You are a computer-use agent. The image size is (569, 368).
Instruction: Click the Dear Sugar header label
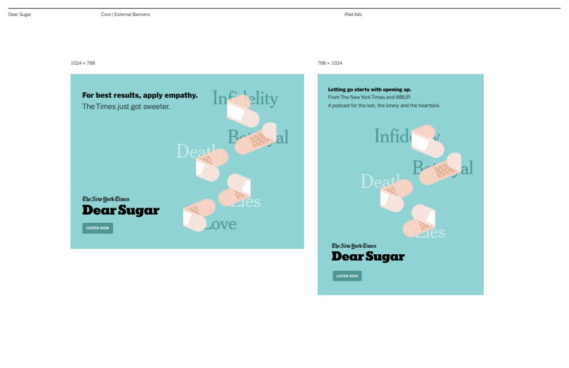click(20, 14)
